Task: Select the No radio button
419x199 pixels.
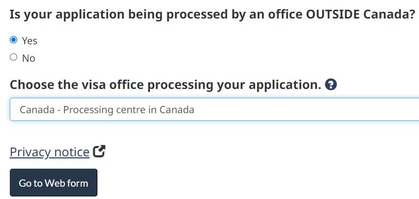Action: (x=13, y=57)
